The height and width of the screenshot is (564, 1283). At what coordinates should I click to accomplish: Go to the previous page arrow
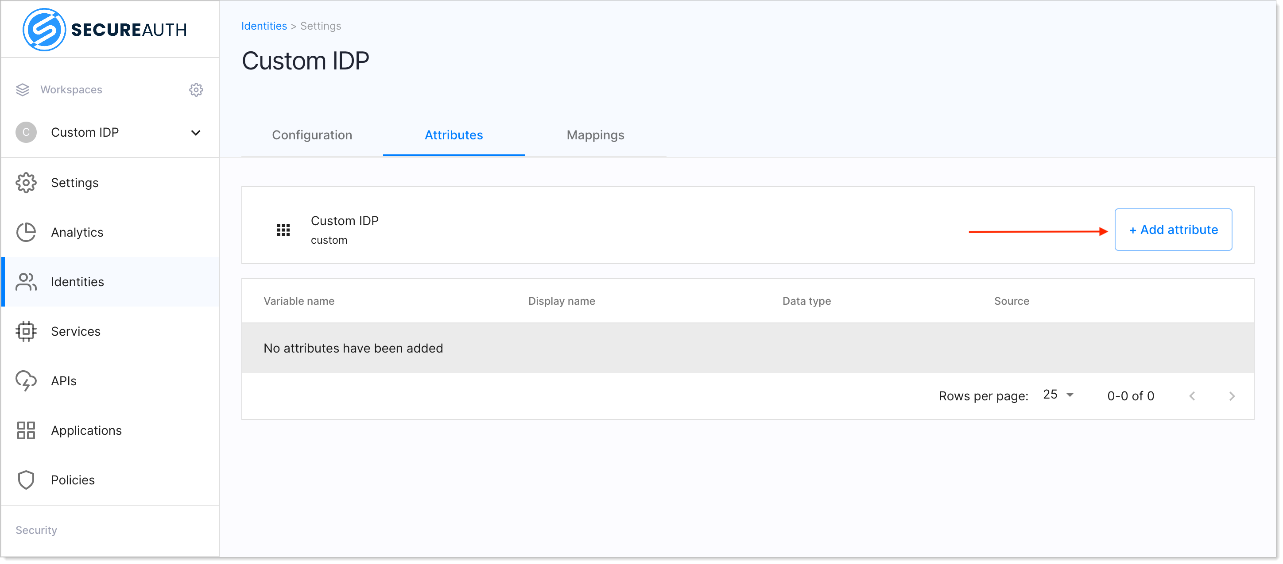[x=1192, y=396]
